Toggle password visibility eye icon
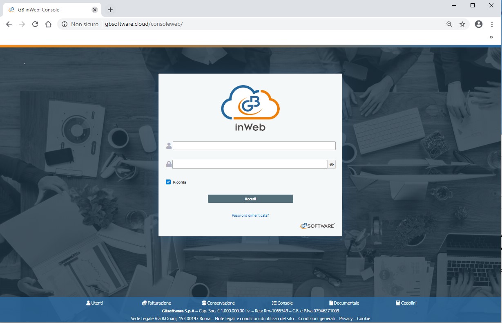This screenshot has width=502, height=323. (332, 164)
